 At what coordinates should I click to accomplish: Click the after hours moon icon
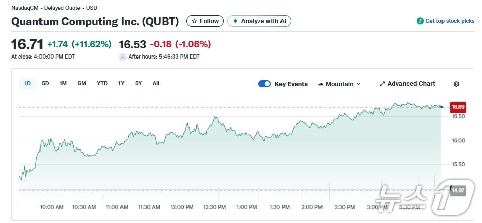122,57
